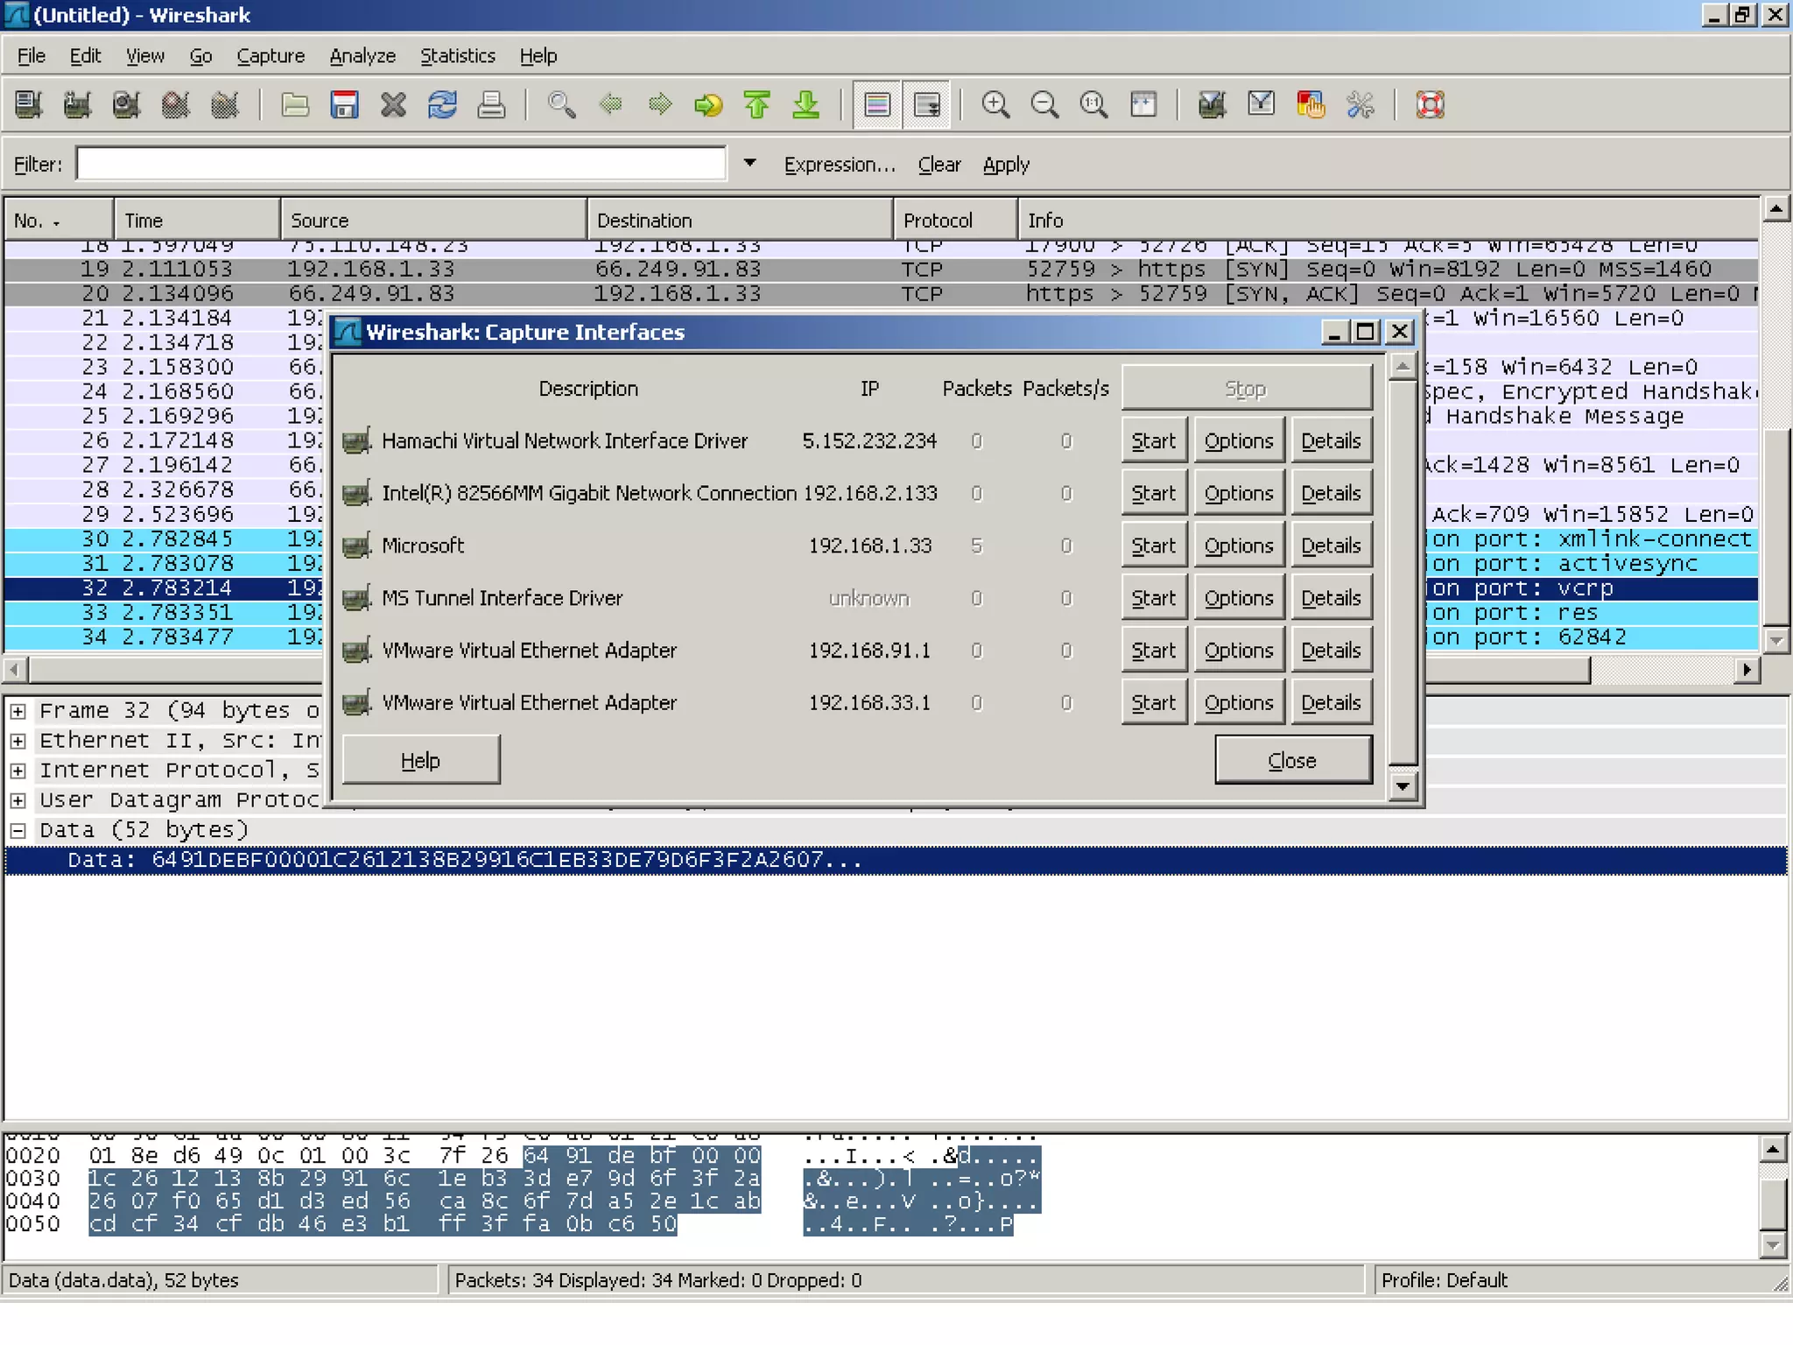Toggle packet colorize toolbar button
Screen dimensions: 1793x1345
pyautogui.click(x=877, y=105)
